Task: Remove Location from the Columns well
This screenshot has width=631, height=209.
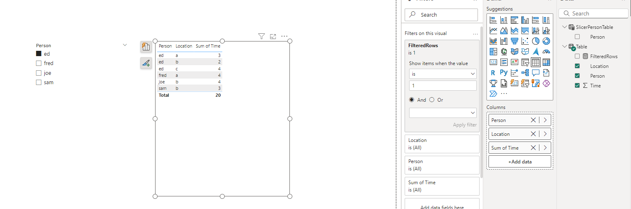Action: 533,134
